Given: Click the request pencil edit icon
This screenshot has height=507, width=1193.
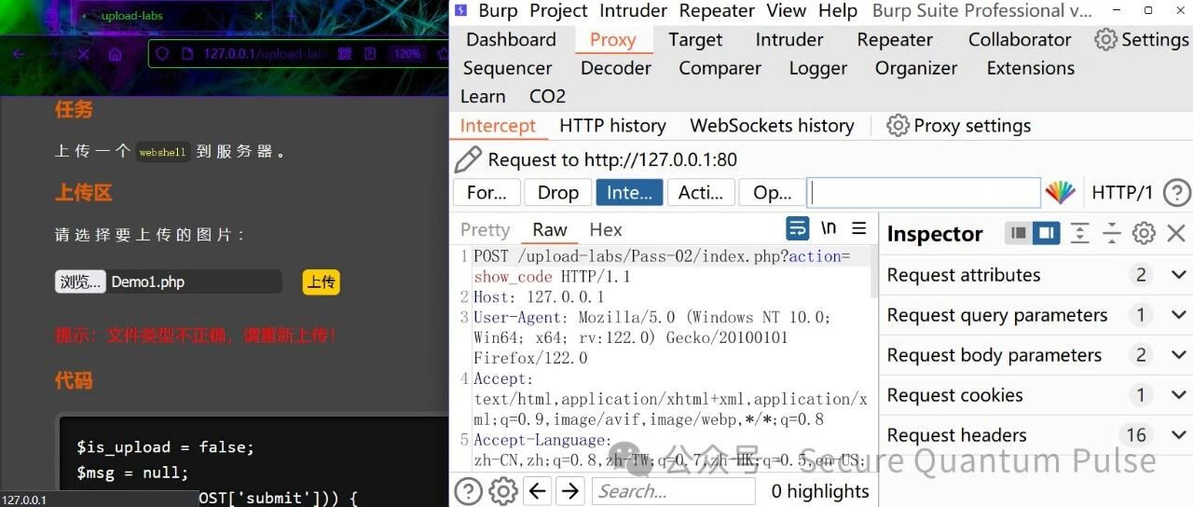Looking at the screenshot, I should click(468, 159).
